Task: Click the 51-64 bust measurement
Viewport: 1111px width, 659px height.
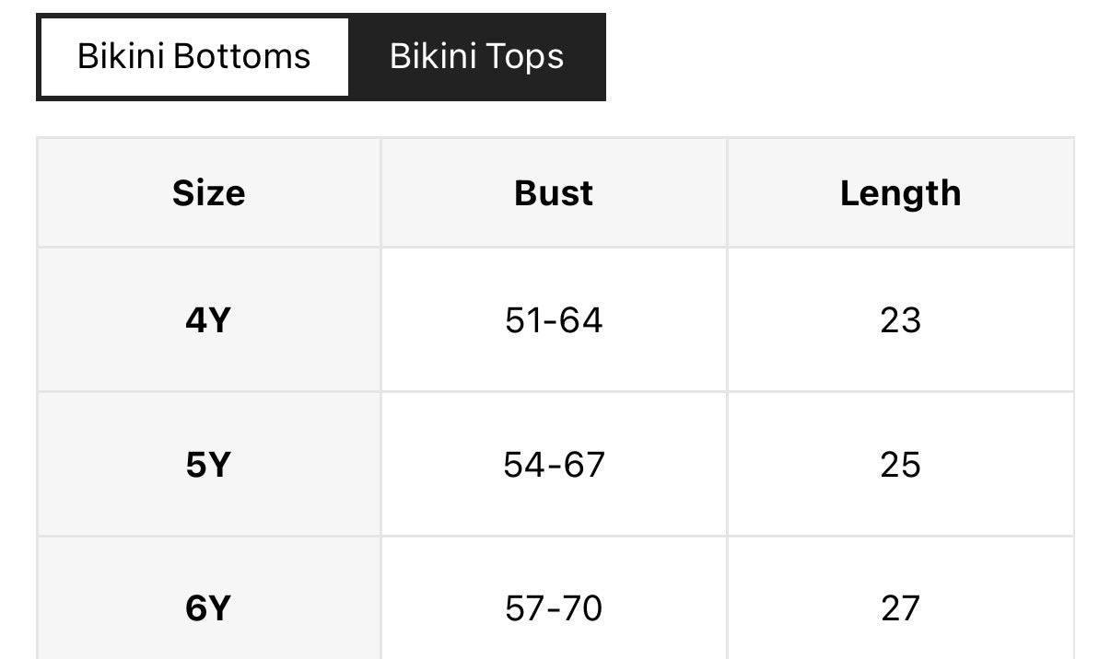Action: pyautogui.click(x=554, y=320)
